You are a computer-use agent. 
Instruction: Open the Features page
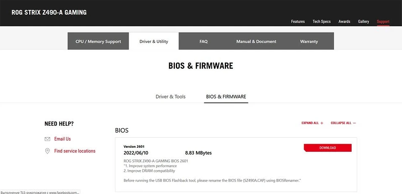pyautogui.click(x=298, y=22)
